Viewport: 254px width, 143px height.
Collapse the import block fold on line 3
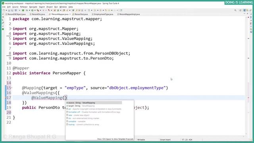coord(12,29)
